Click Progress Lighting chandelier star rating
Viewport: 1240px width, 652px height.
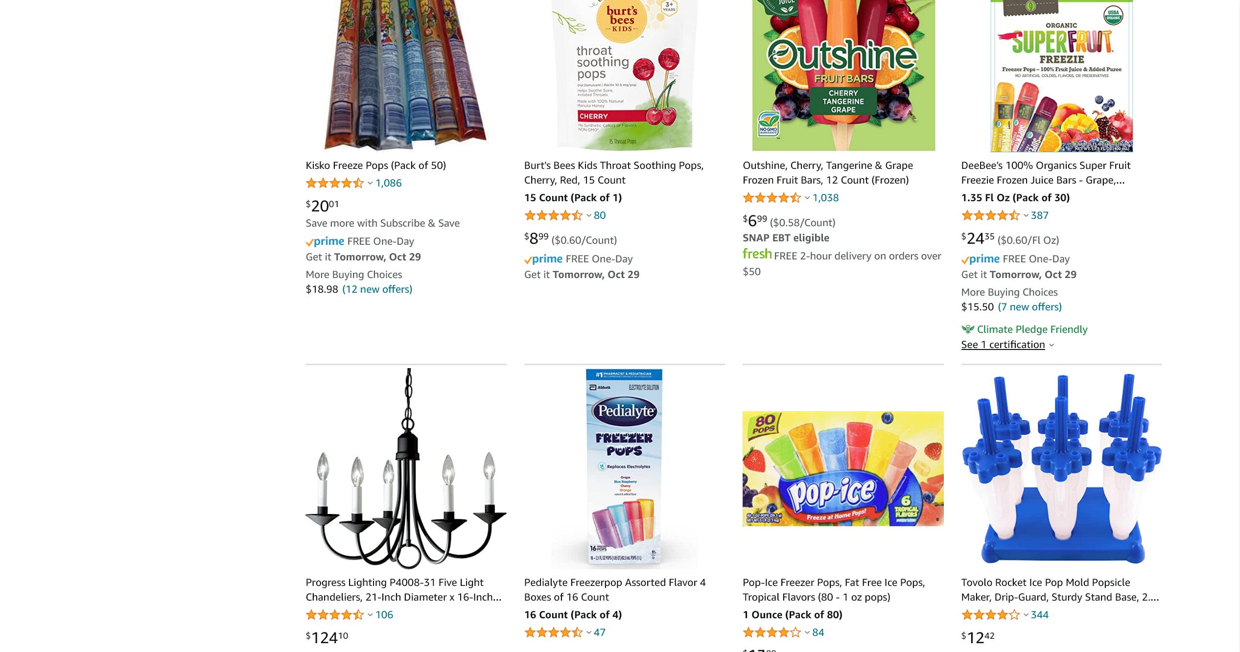[335, 615]
